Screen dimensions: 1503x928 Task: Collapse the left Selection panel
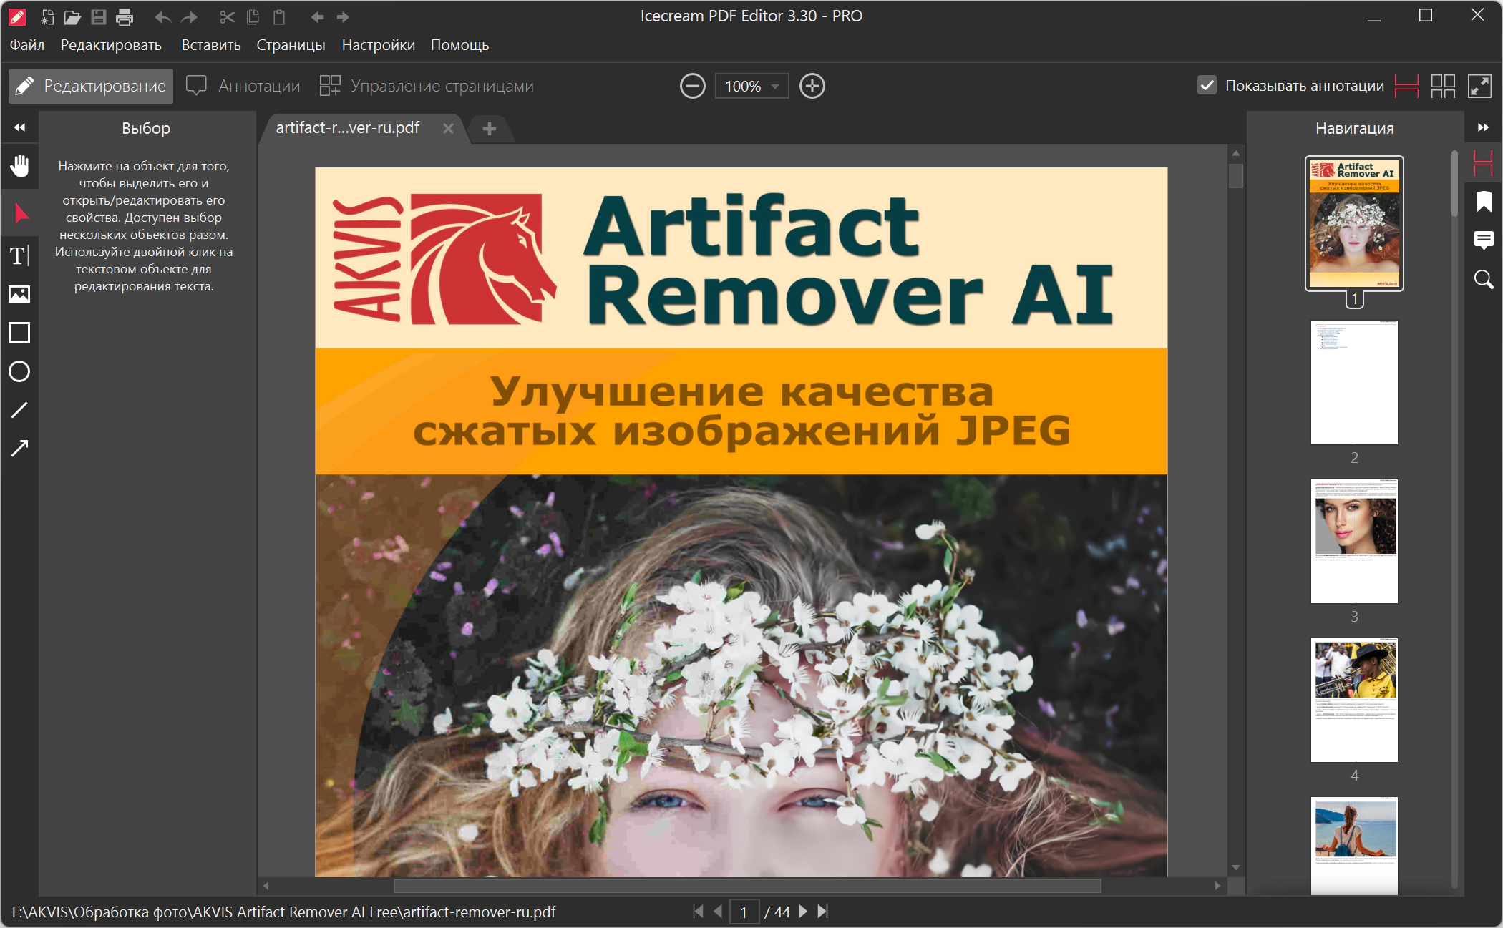point(19,127)
